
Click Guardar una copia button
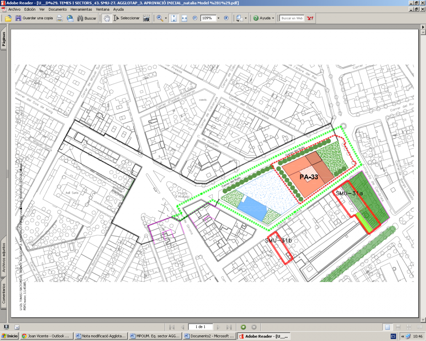34,18
